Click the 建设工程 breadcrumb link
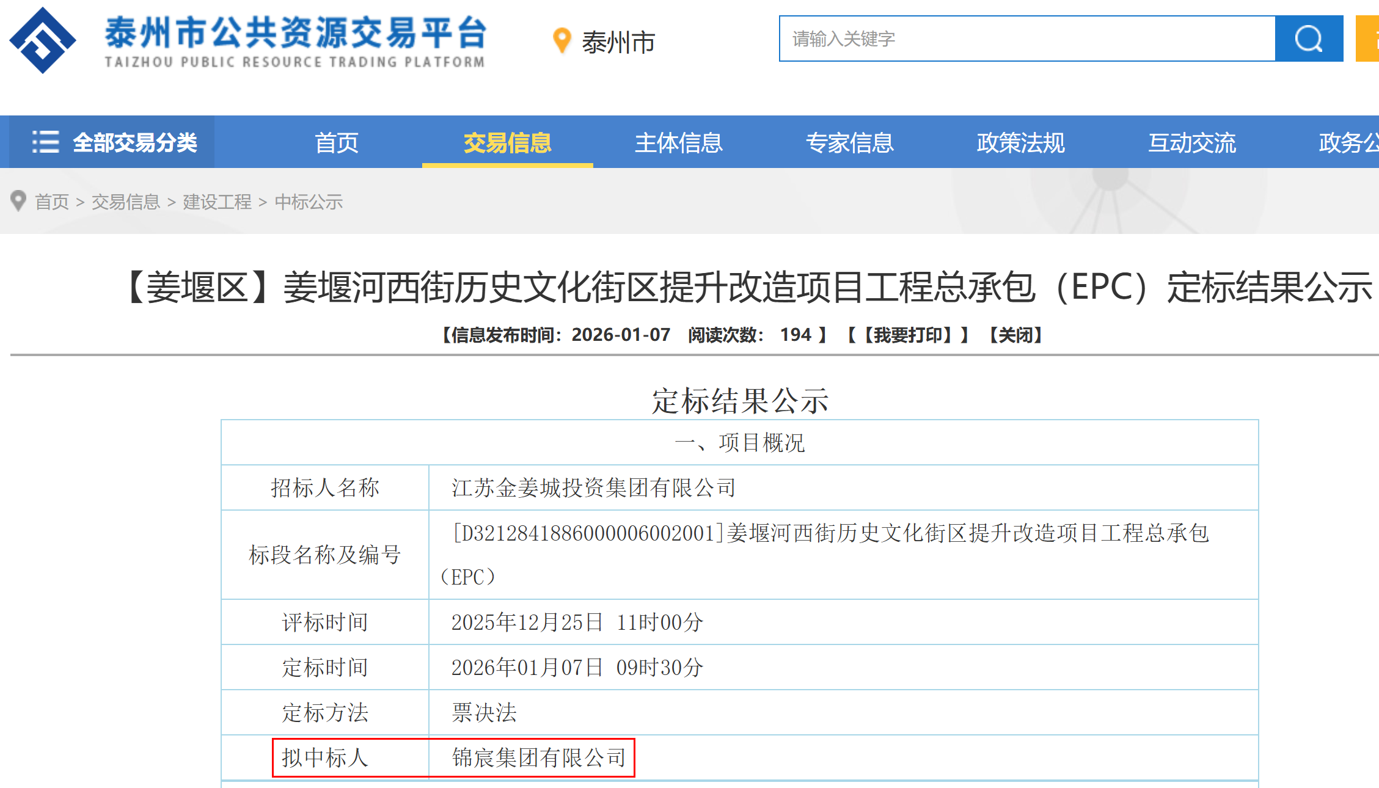Image resolution: width=1379 pixels, height=788 pixels. pos(217,202)
